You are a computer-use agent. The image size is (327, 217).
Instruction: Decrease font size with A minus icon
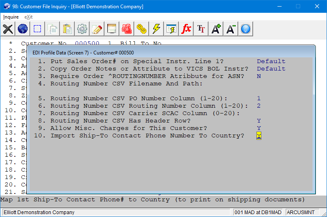click(231, 29)
